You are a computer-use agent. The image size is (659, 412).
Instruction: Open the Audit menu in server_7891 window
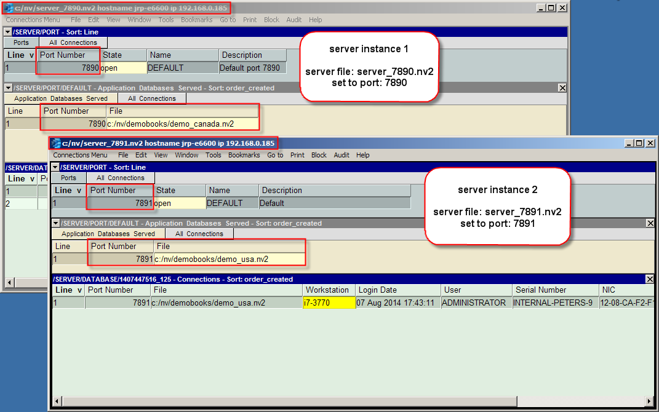(x=341, y=155)
